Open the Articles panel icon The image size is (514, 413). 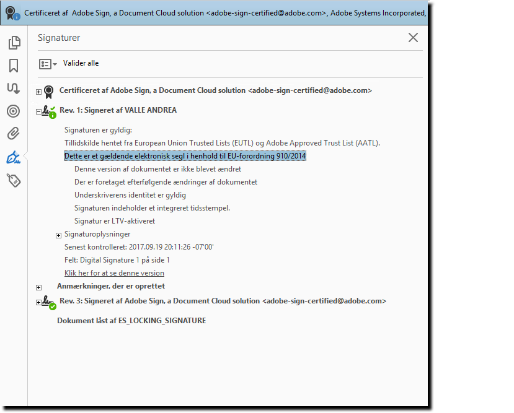(14, 88)
